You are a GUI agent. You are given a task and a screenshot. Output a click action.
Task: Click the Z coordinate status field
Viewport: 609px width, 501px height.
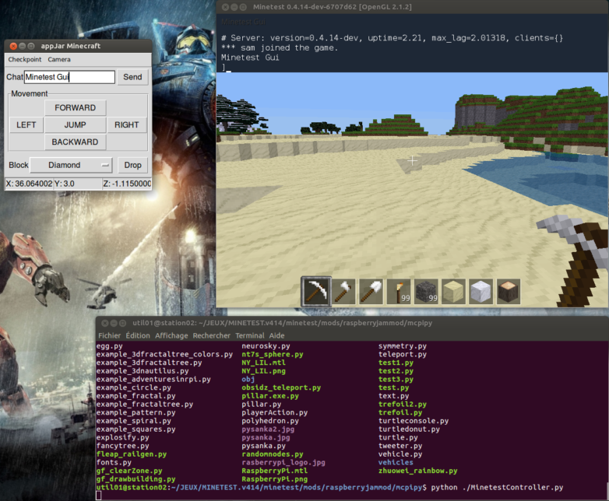coord(127,184)
